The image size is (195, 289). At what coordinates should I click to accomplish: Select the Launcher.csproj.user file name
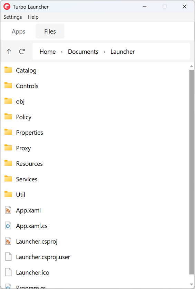[43, 257]
